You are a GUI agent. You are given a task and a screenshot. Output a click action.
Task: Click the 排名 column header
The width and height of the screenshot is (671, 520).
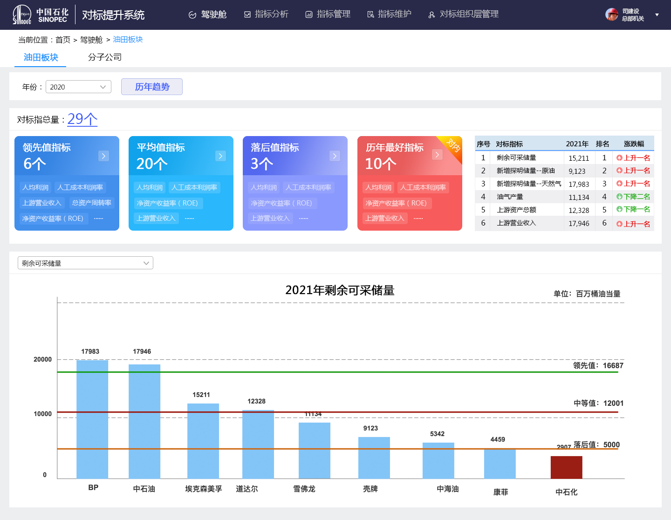pos(603,144)
